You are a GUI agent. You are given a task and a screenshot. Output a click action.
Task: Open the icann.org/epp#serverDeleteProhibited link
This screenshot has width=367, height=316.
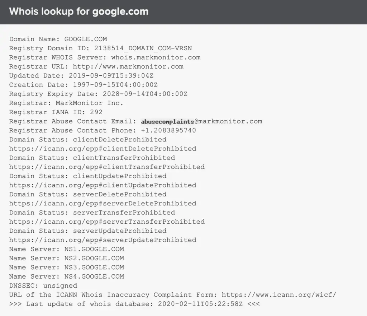[x=103, y=204]
